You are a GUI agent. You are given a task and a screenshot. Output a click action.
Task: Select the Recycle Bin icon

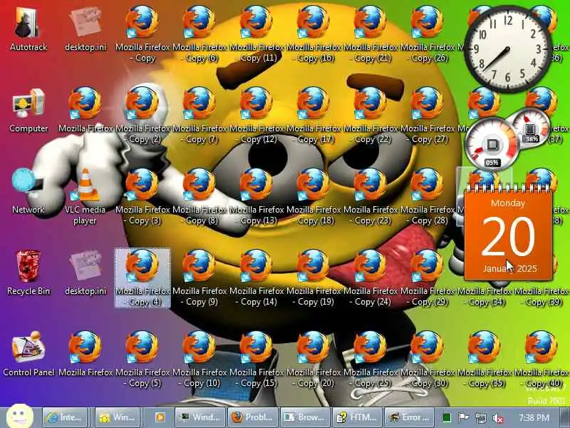(28, 273)
